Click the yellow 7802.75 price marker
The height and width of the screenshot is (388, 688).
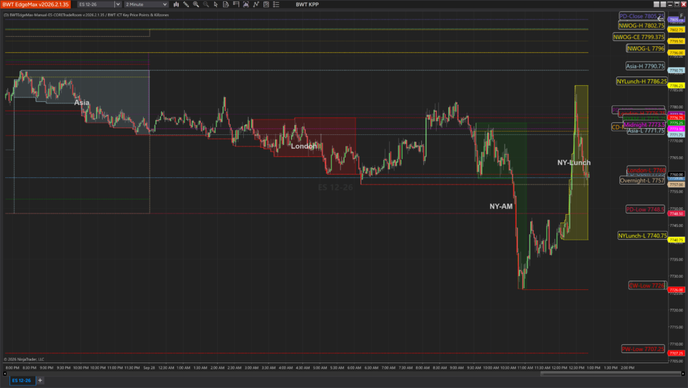(x=676, y=30)
